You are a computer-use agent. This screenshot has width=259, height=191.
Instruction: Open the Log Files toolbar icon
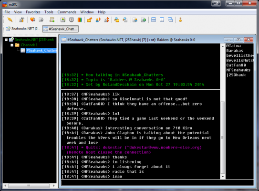click(x=125, y=20)
